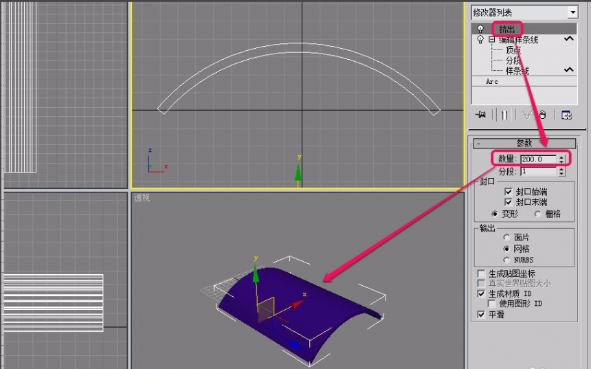Click the axis tripod in the front viewport
591x369 pixels.
(x=157, y=161)
